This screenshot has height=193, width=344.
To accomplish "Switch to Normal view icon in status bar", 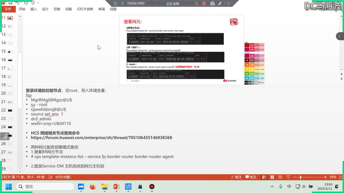I will [x=264, y=177].
